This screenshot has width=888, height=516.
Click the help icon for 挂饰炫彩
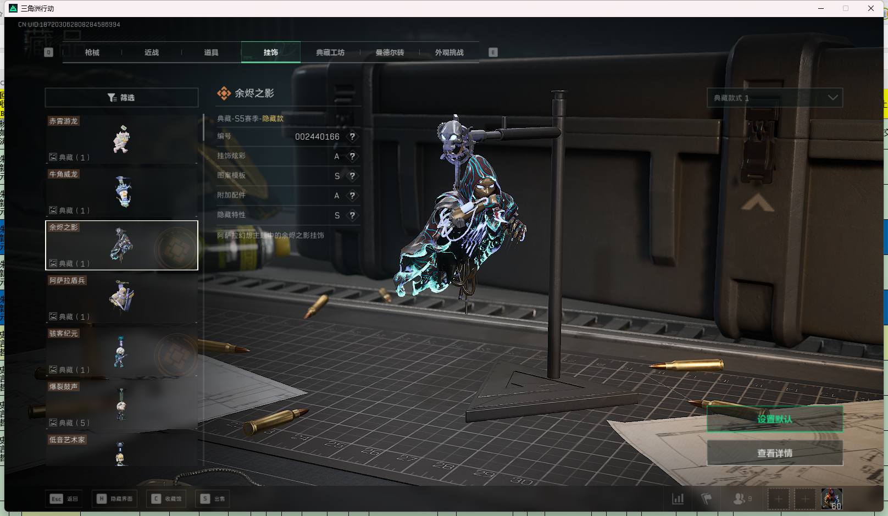pyautogui.click(x=352, y=157)
